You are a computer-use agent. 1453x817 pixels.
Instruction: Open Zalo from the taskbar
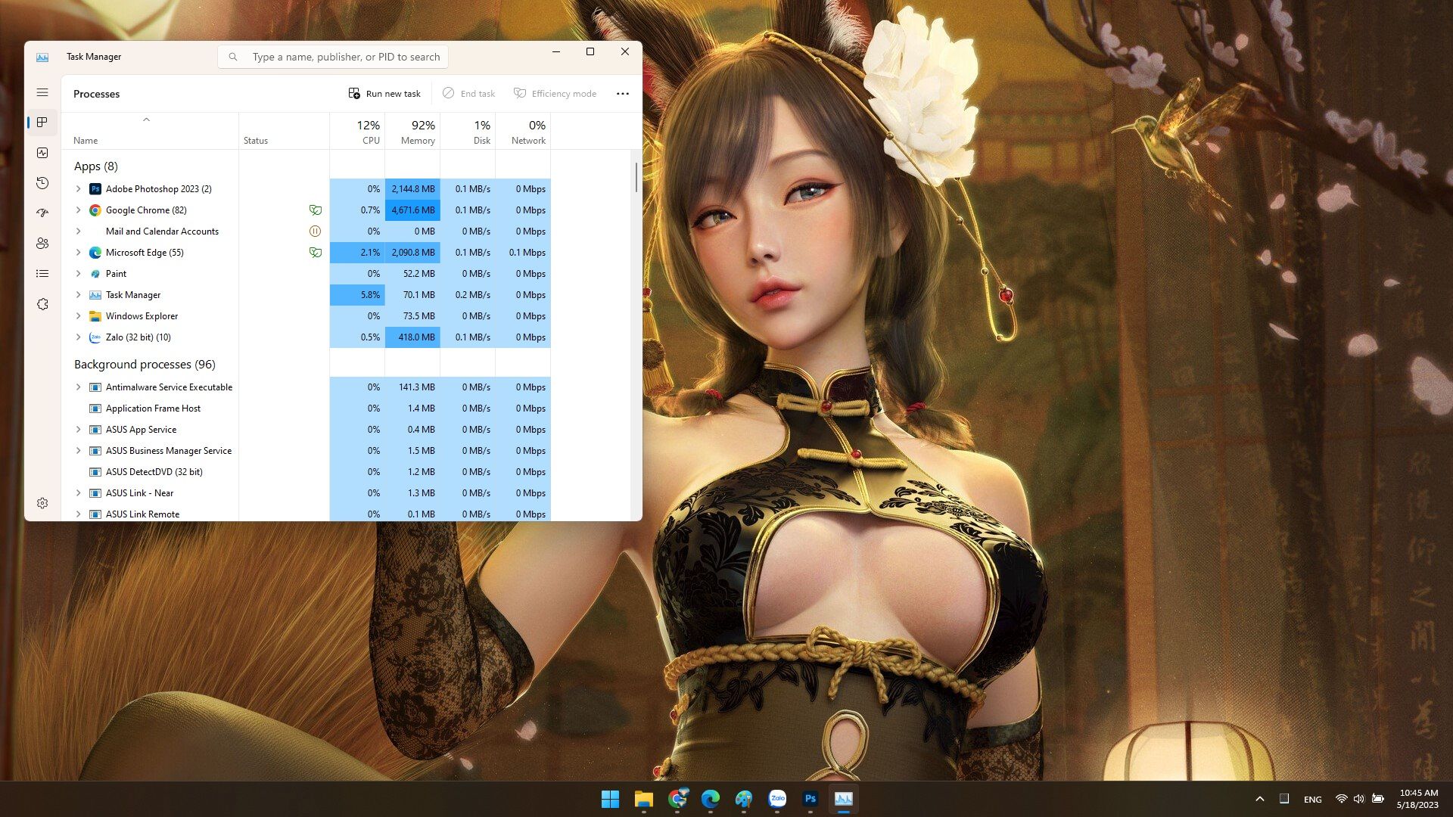[777, 799]
